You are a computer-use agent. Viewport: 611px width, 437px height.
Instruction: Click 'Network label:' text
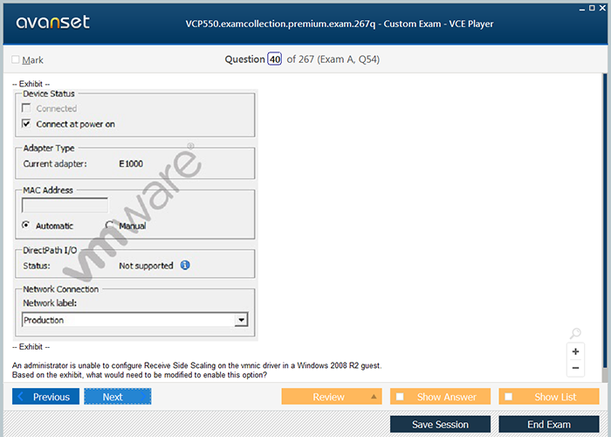[x=50, y=303]
